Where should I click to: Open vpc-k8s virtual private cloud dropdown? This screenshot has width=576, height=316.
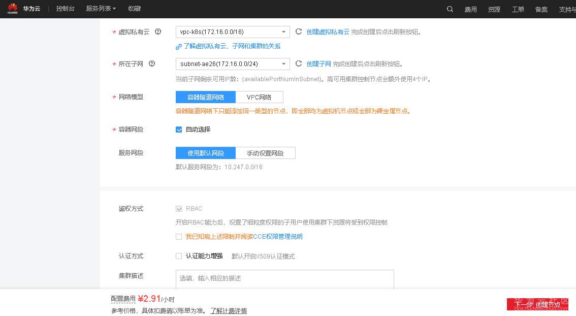233,32
